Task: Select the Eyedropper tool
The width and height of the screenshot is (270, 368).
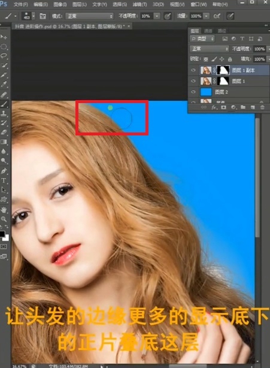Action: (4, 85)
